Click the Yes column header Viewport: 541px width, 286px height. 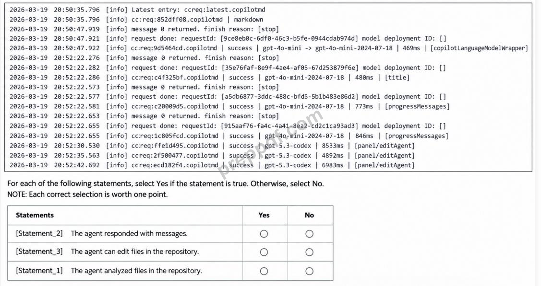(264, 215)
